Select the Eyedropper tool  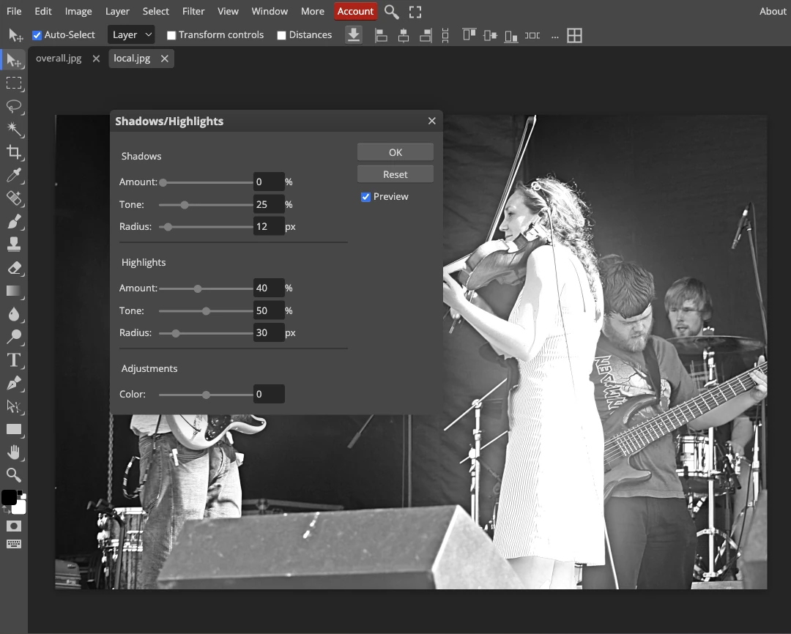coord(14,176)
